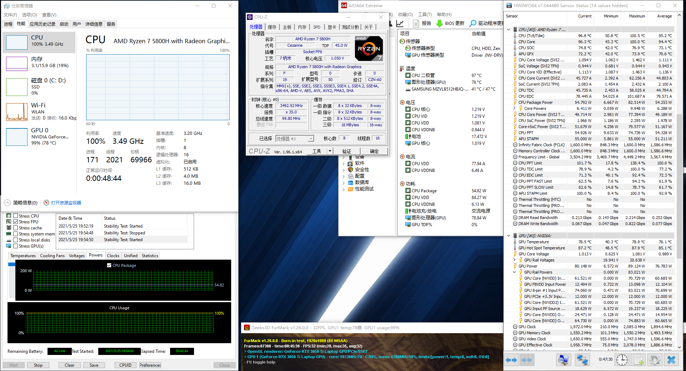Enable the Stress cache checkbox
686x371 pixels.
tap(15, 228)
